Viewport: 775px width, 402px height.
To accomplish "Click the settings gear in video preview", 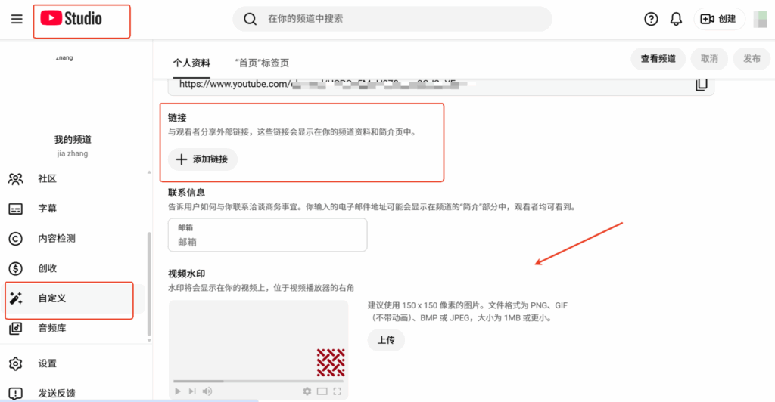I will [307, 391].
